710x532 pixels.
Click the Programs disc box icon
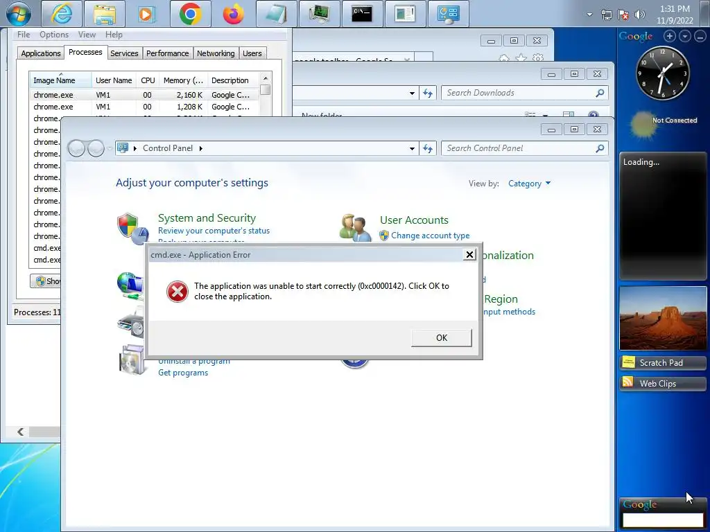[x=131, y=360]
